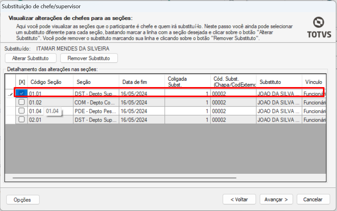Check the checkbox for section 01.04
Viewport: 337px width, 211px height.
22,111
